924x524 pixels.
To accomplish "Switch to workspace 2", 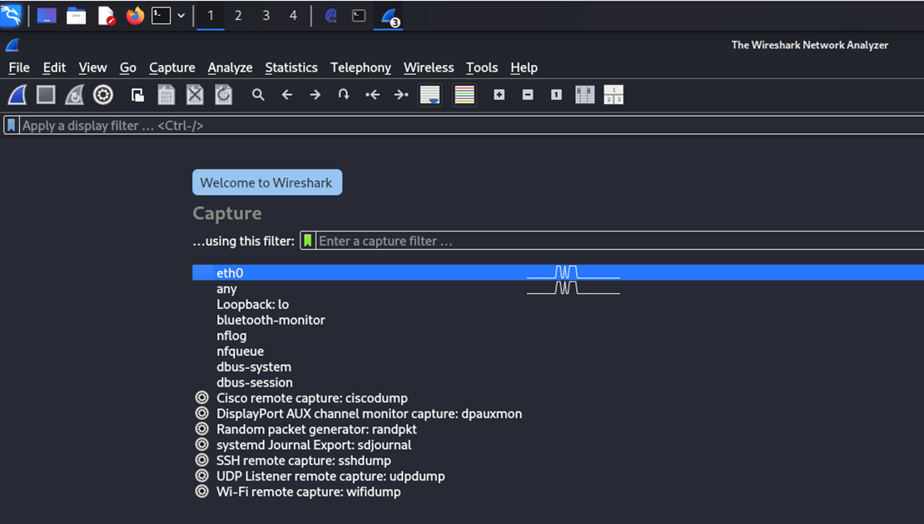I will point(238,16).
